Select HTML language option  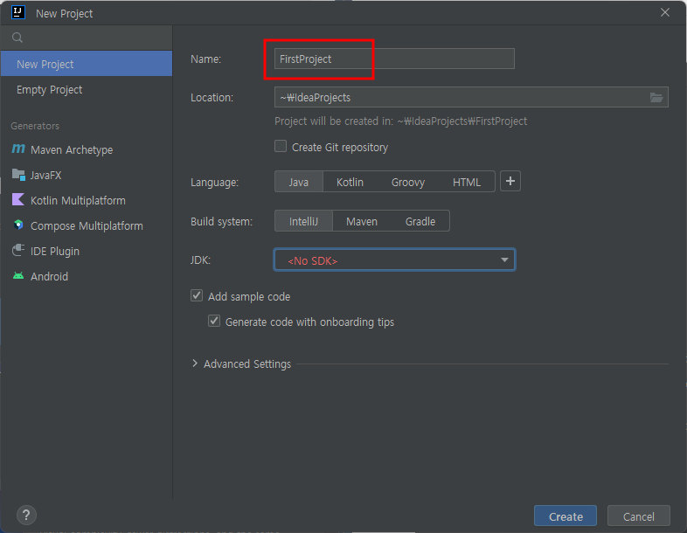tap(467, 182)
